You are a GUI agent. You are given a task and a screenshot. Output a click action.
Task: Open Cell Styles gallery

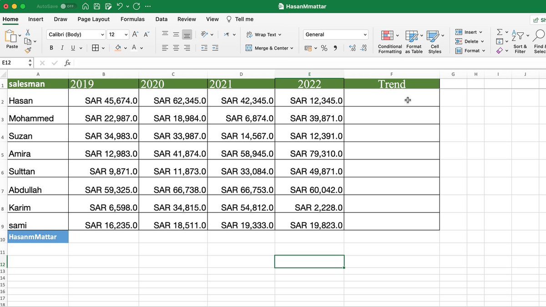435,42
